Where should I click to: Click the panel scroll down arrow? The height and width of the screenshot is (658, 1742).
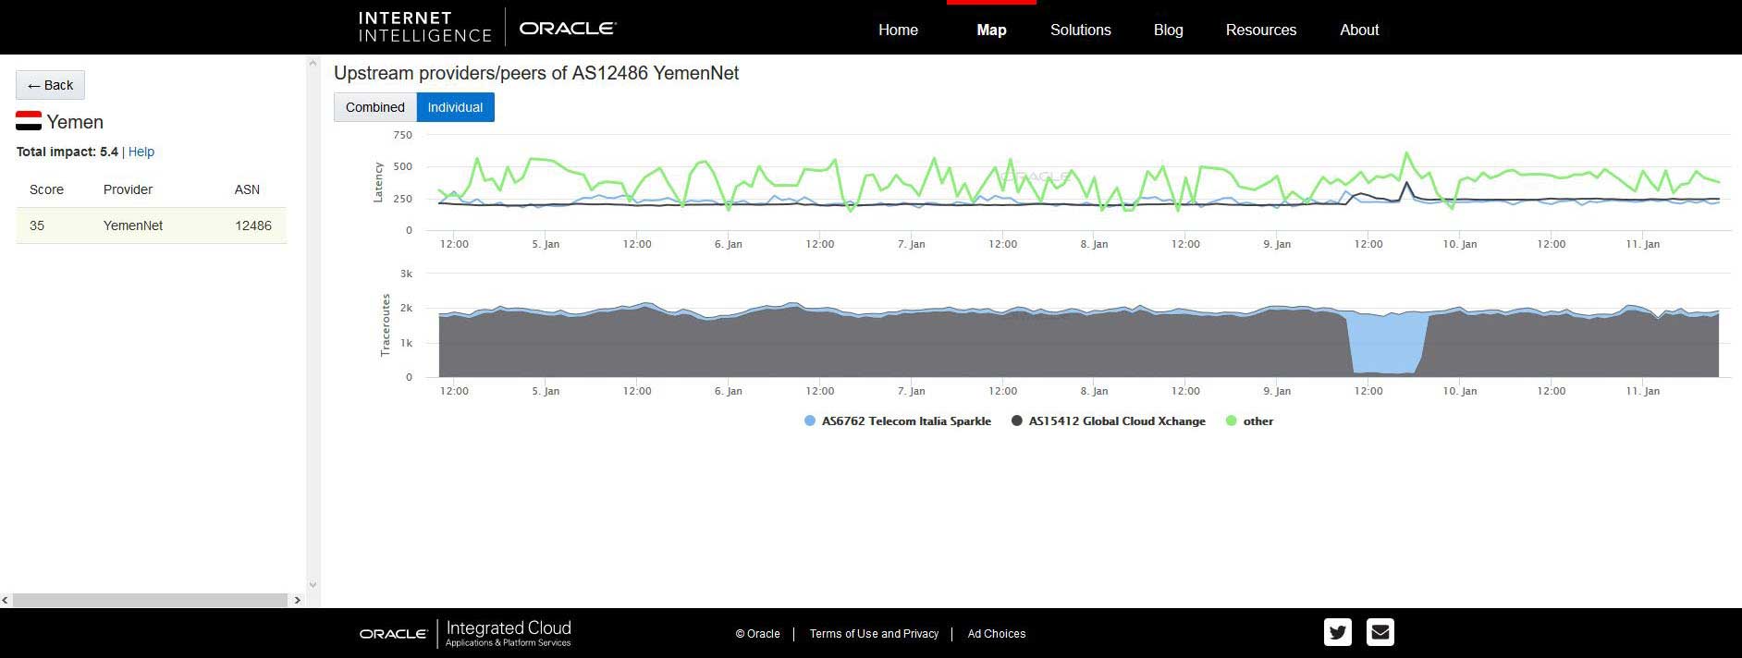313,584
